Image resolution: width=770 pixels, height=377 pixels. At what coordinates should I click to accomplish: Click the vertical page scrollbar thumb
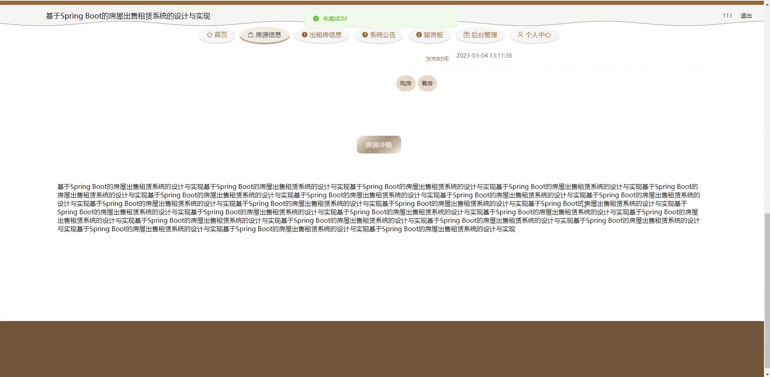pyautogui.click(x=767, y=291)
